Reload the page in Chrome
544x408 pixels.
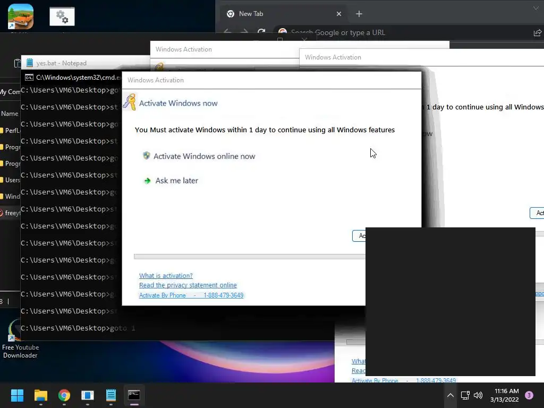click(x=261, y=32)
